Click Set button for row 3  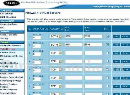coord(116,53)
